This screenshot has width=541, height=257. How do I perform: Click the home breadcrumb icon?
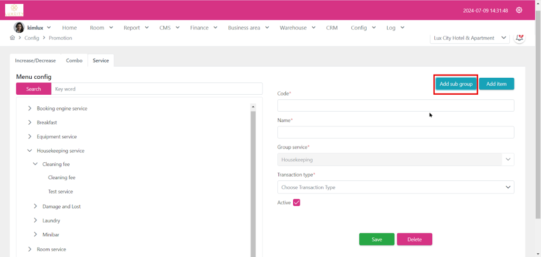[x=13, y=38]
